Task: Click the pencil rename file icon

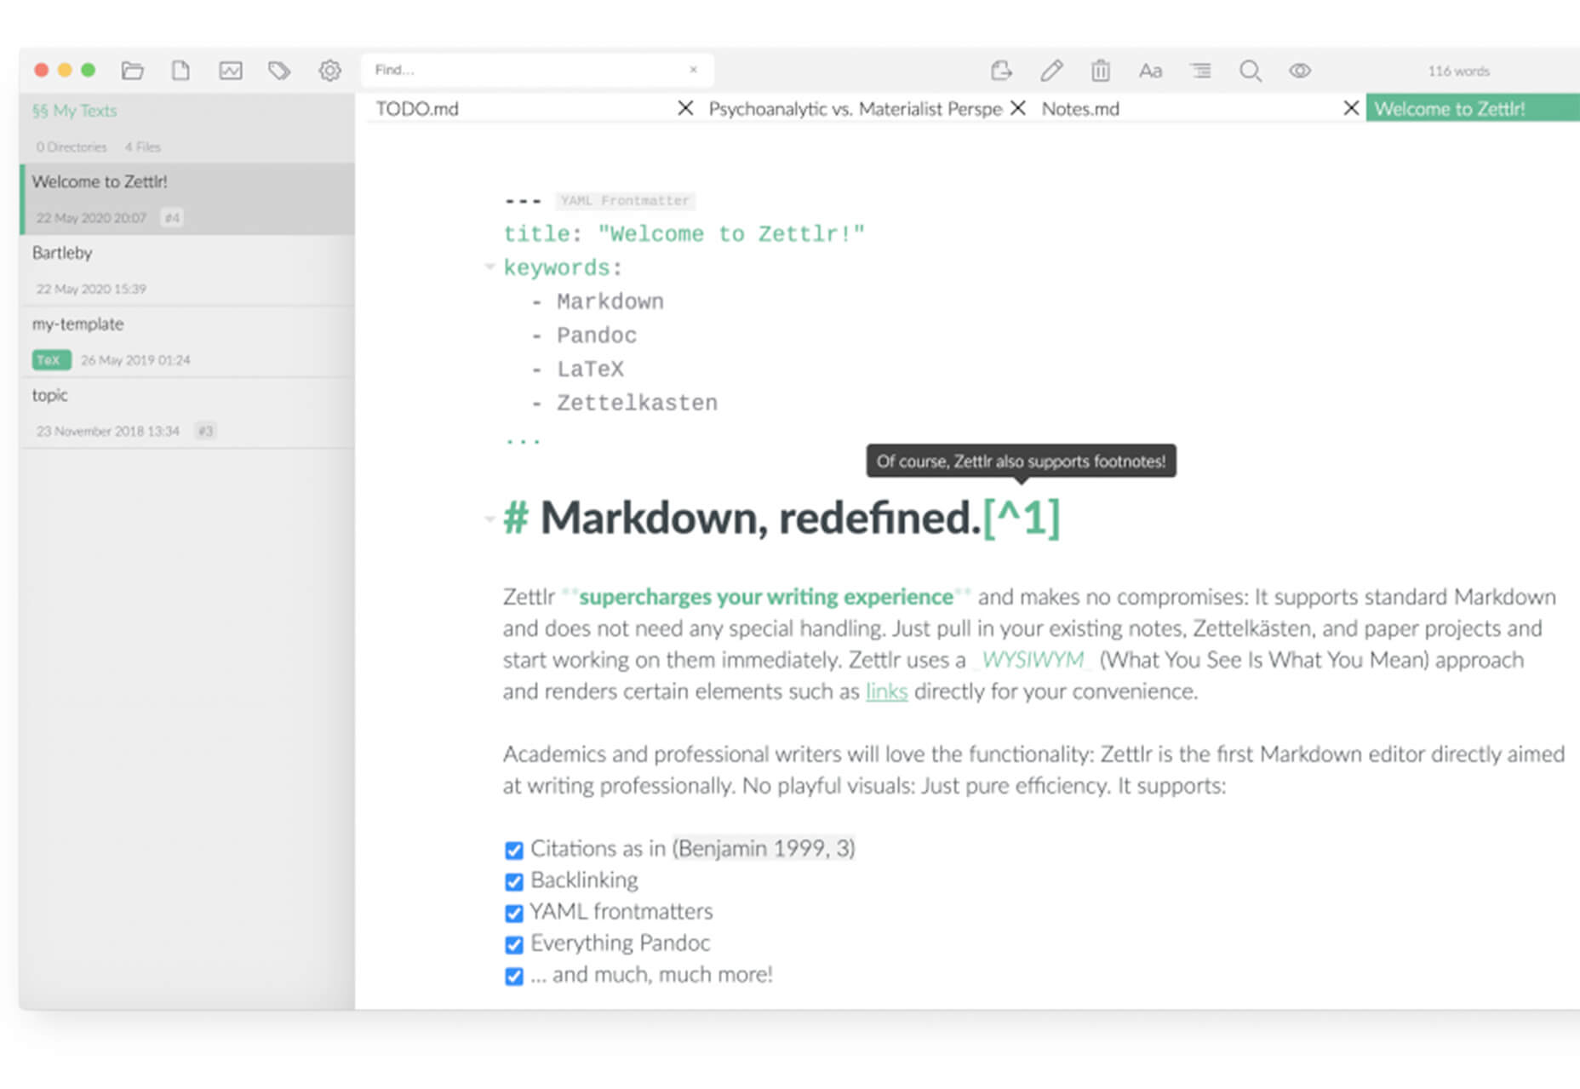Action: 1051,71
